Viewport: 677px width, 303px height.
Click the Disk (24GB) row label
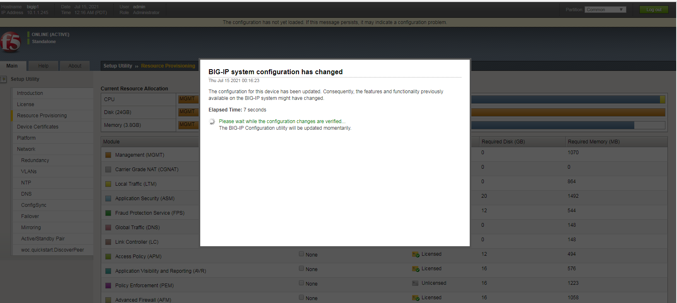coord(117,112)
